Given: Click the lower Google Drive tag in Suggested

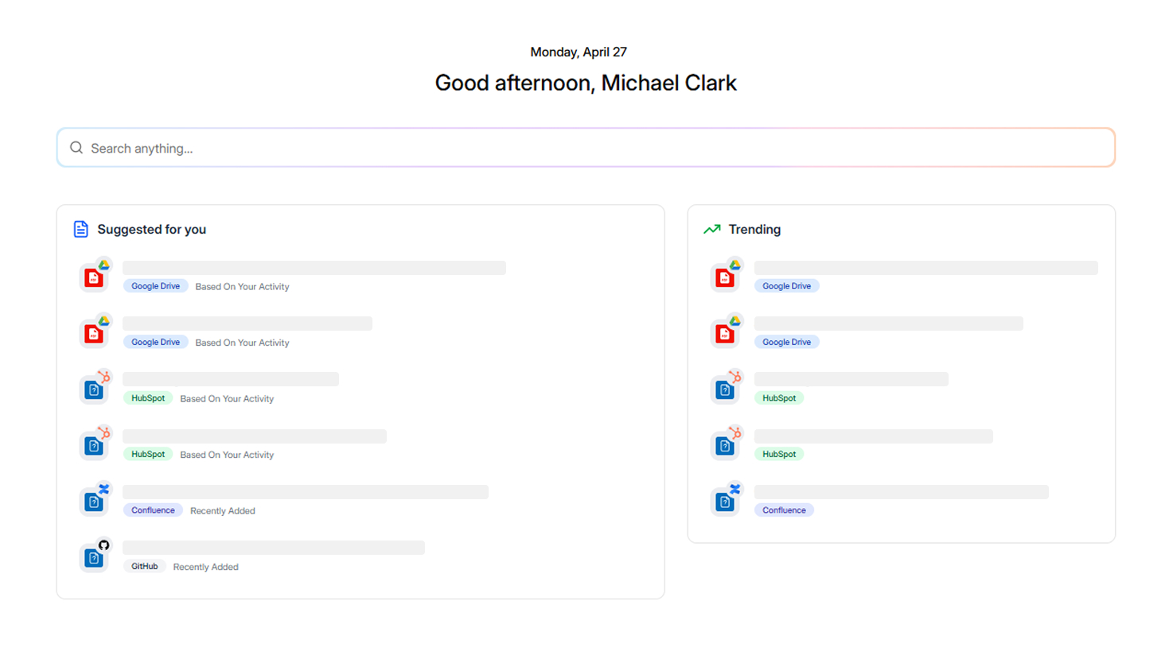Looking at the screenshot, I should (x=155, y=343).
